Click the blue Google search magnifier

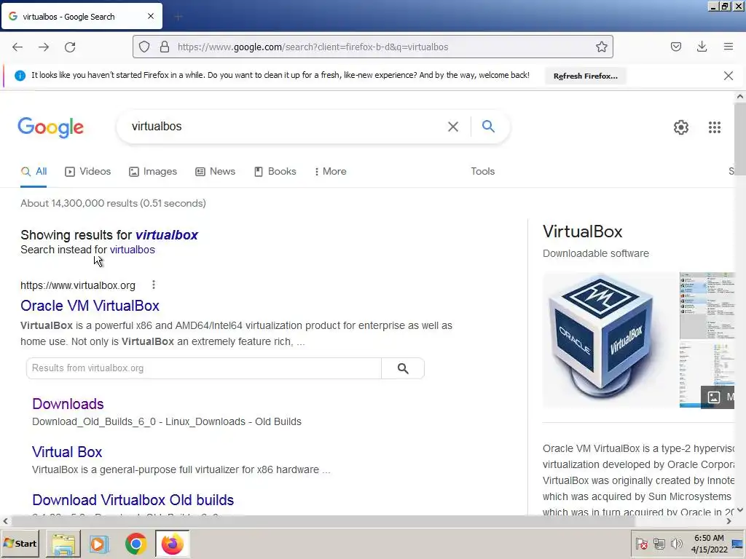pyautogui.click(x=488, y=126)
